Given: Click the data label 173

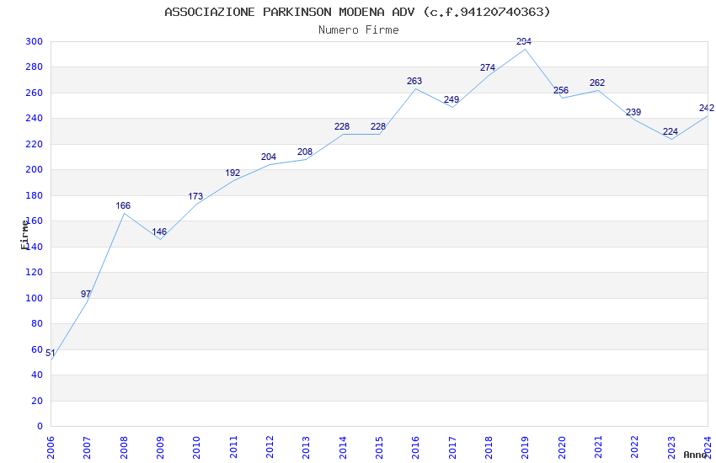Looking at the screenshot, I should 195,197.
